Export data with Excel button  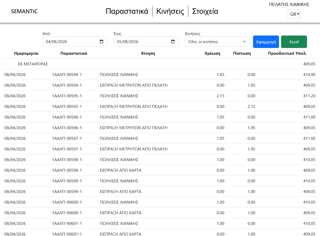[x=294, y=42]
